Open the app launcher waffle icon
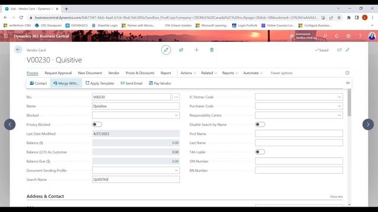The height and width of the screenshot is (212, 378). point(6,36)
